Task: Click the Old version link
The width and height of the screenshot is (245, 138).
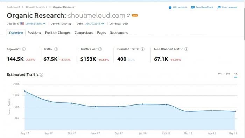Action: 180,7
